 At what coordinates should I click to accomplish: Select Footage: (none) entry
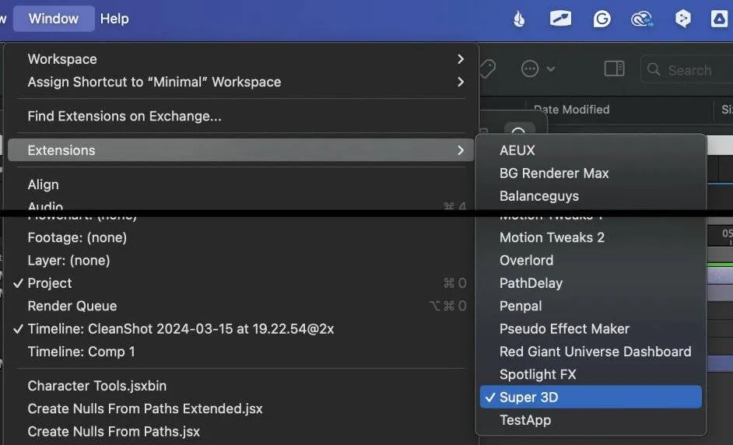click(x=240, y=237)
